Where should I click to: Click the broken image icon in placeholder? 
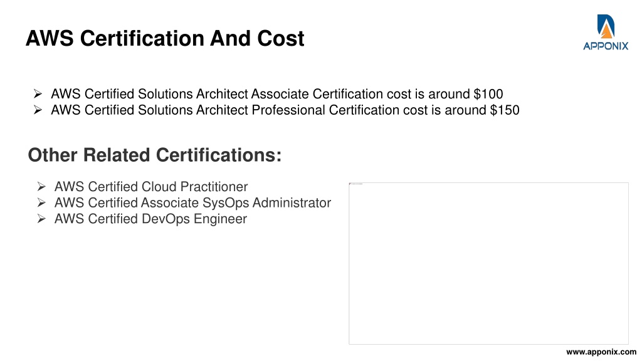350,184
